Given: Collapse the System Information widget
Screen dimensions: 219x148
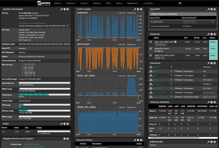Looking at the screenshot, I should (64, 9).
